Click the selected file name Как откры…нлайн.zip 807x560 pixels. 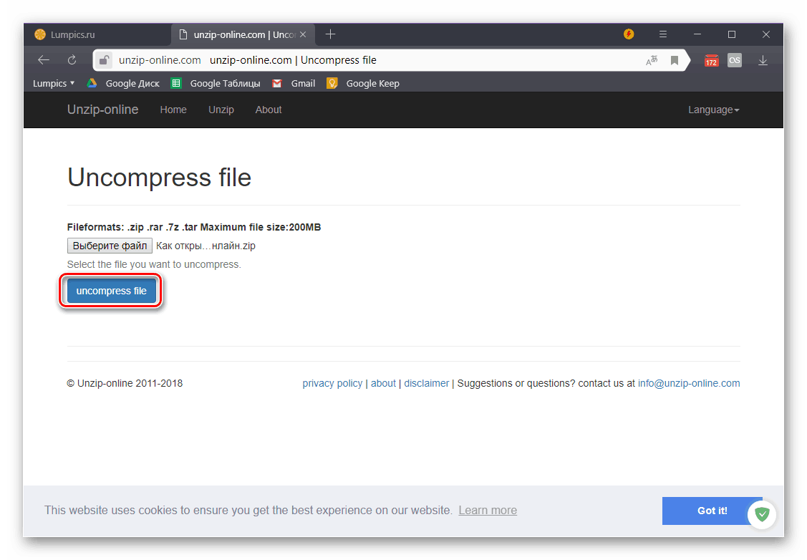click(x=206, y=246)
